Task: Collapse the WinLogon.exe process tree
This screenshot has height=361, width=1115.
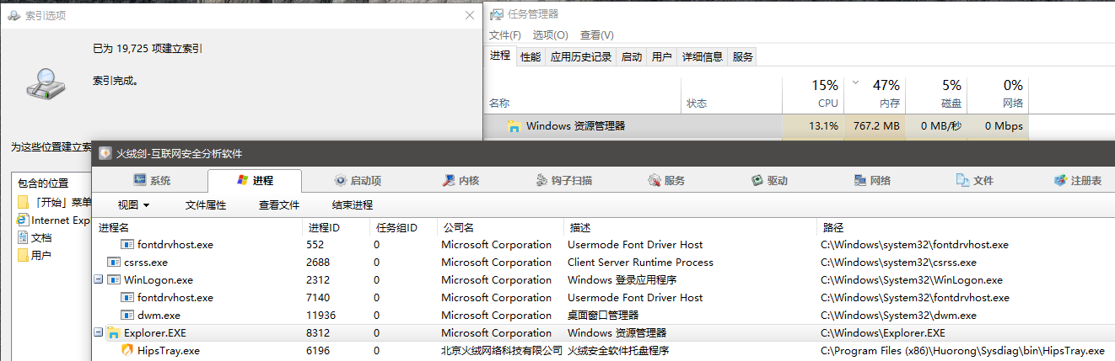Action: click(98, 280)
